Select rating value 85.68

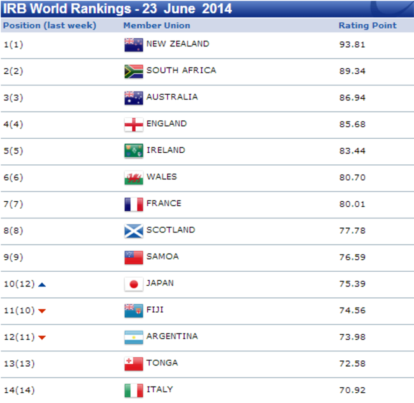tap(352, 124)
